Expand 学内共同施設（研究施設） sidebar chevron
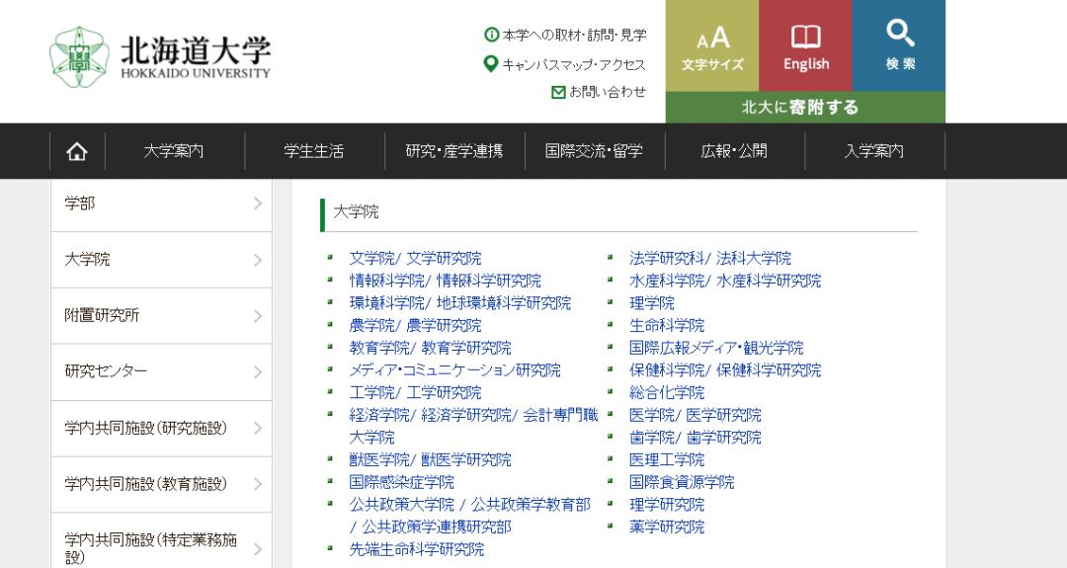The height and width of the screenshot is (568, 1067). [258, 428]
